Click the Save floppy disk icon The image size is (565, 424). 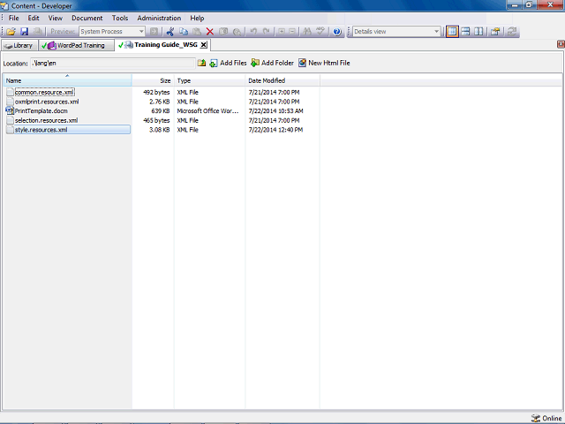24,32
